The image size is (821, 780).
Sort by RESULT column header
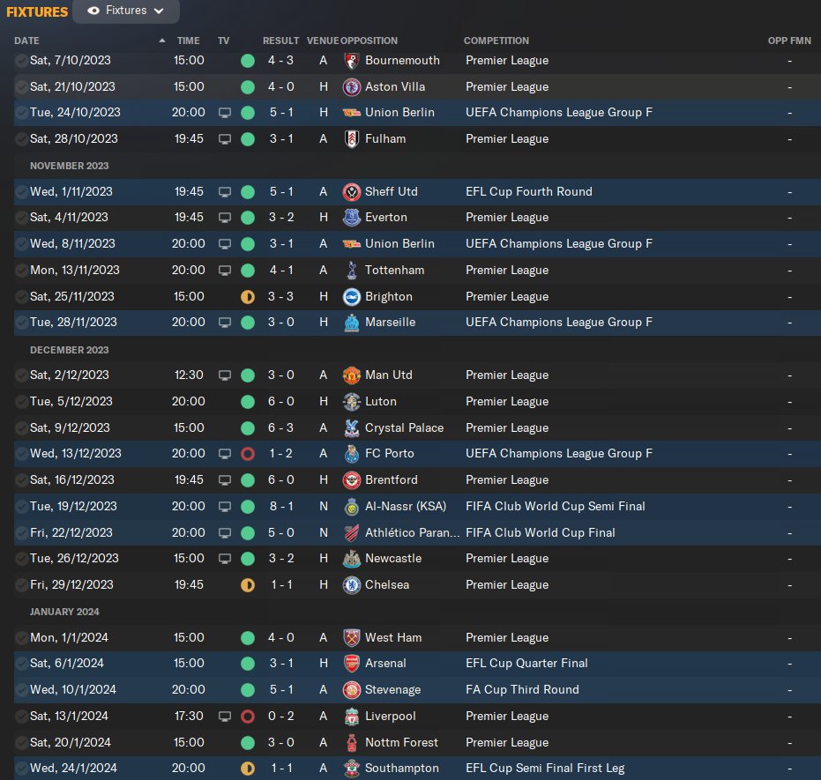280,41
